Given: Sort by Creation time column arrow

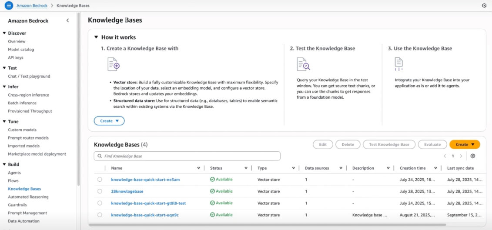Looking at the screenshot, I should [435, 168].
